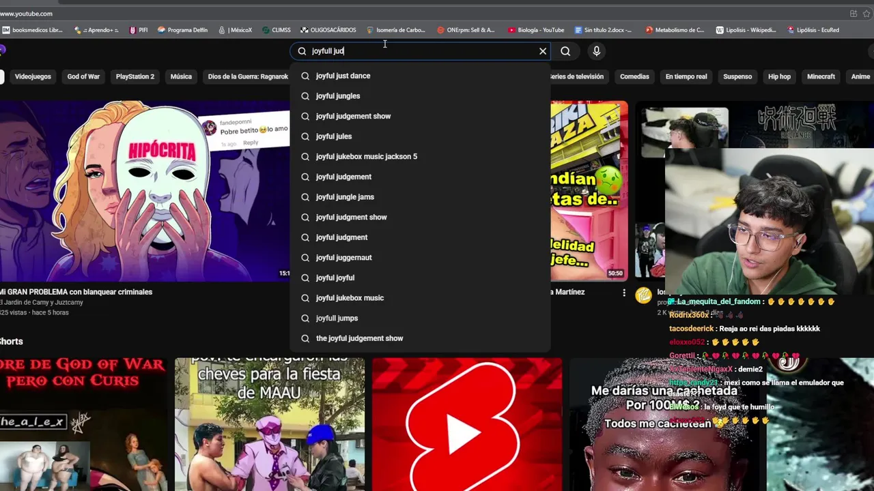The height and width of the screenshot is (491, 874).
Task: Click the search icon beside 'joyful just dance'
Action: 305,76
